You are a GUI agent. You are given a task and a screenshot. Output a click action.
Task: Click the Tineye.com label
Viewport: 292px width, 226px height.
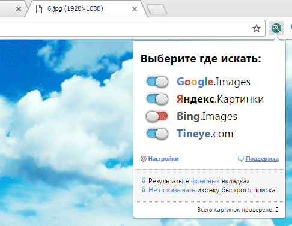(x=205, y=134)
